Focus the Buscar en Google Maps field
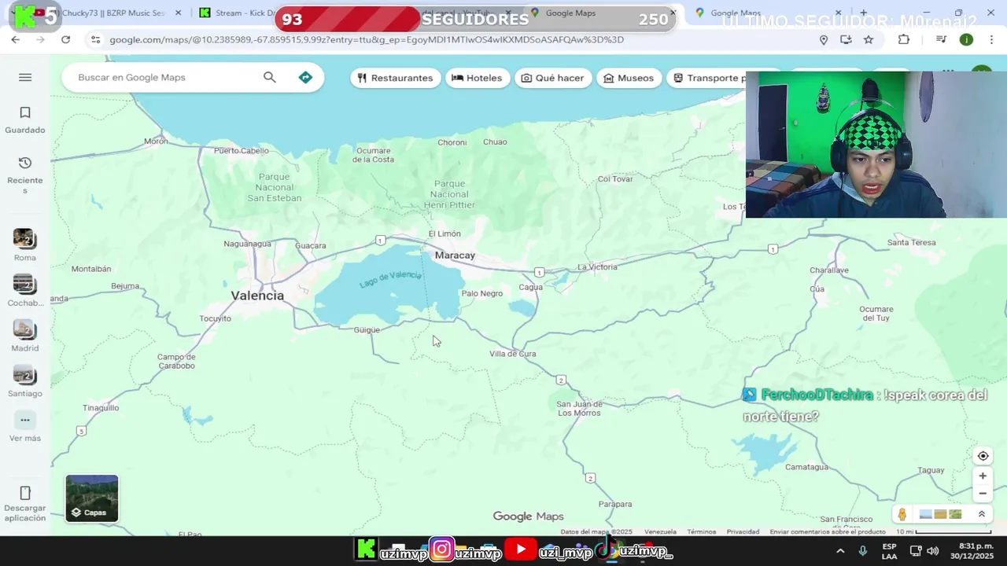The width and height of the screenshot is (1007, 566). coord(165,77)
